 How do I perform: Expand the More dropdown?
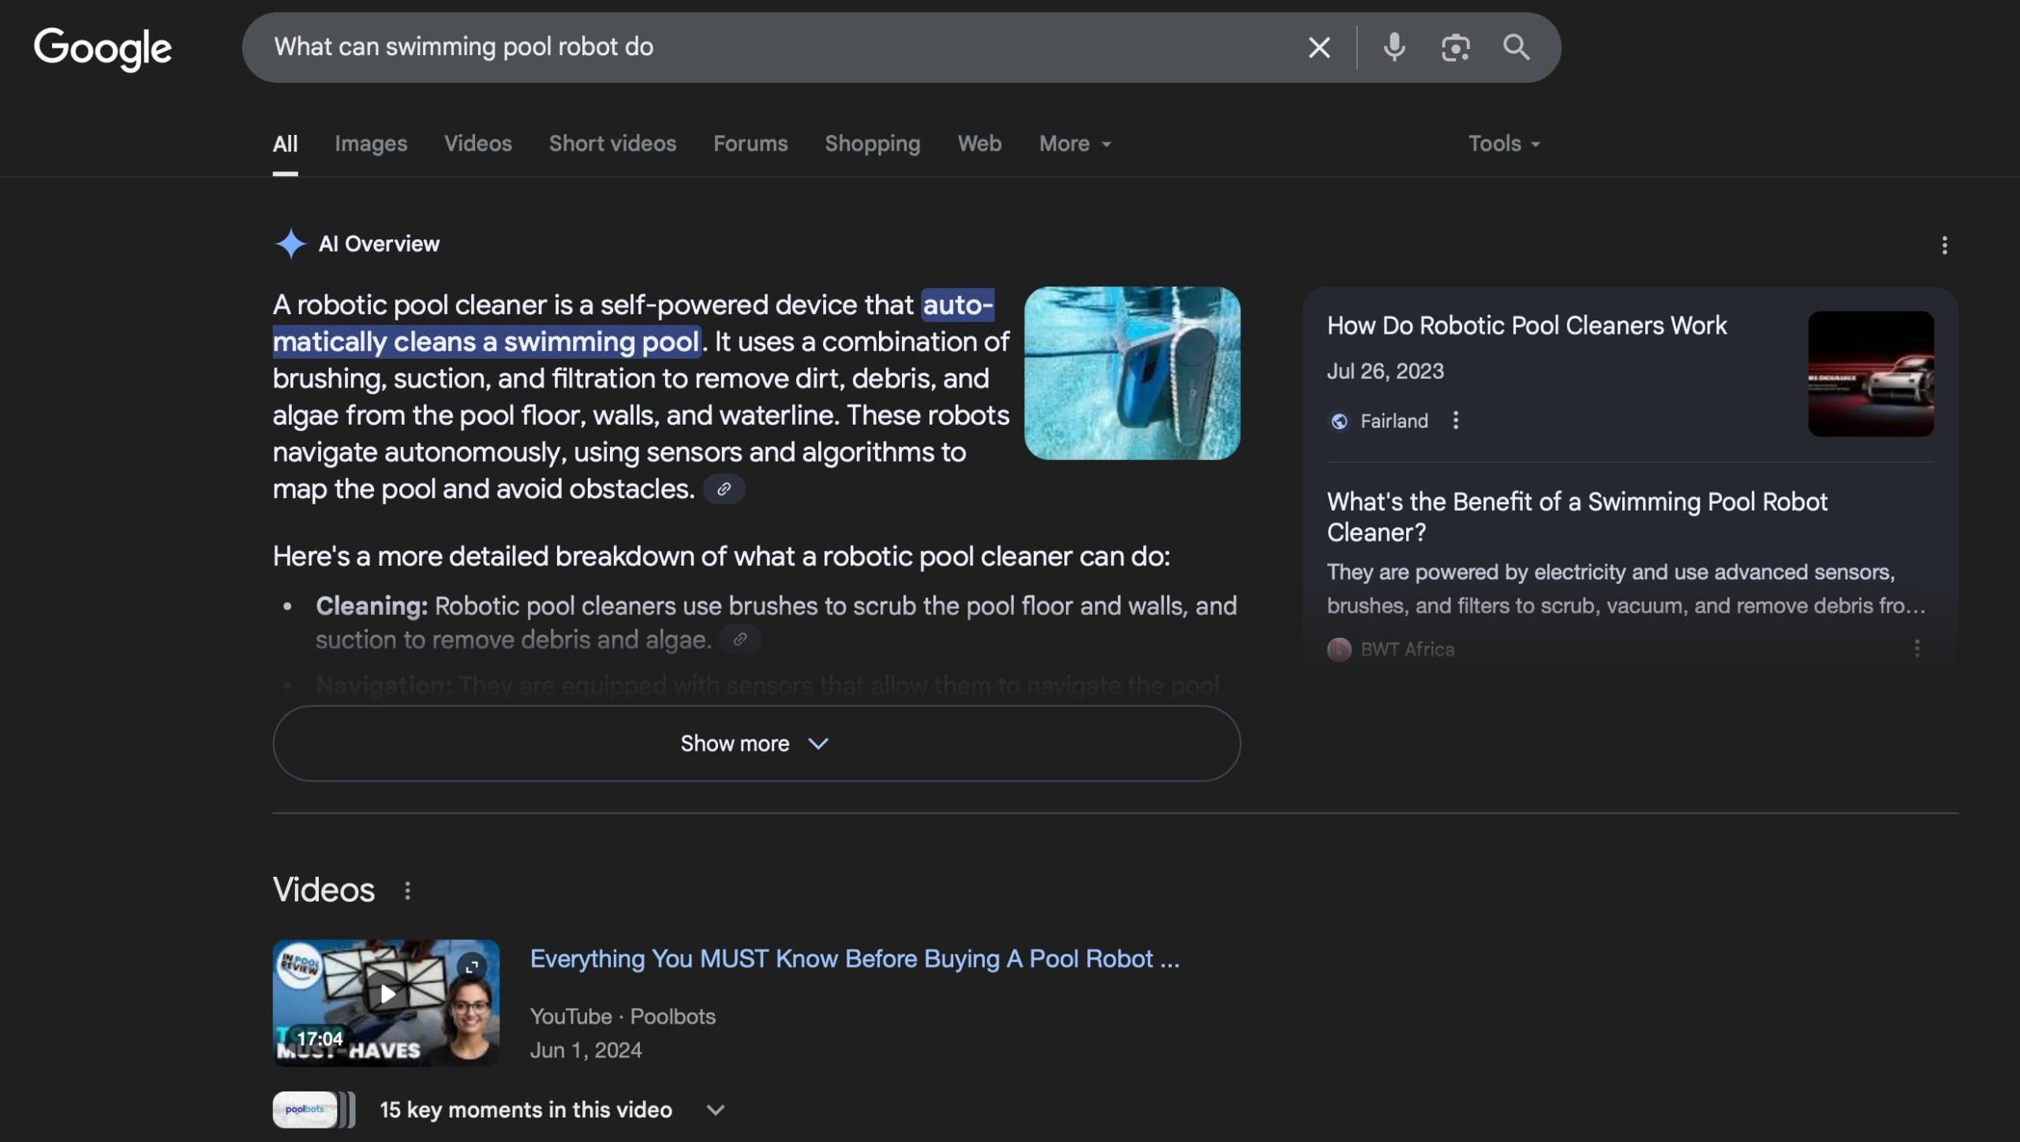point(1075,144)
